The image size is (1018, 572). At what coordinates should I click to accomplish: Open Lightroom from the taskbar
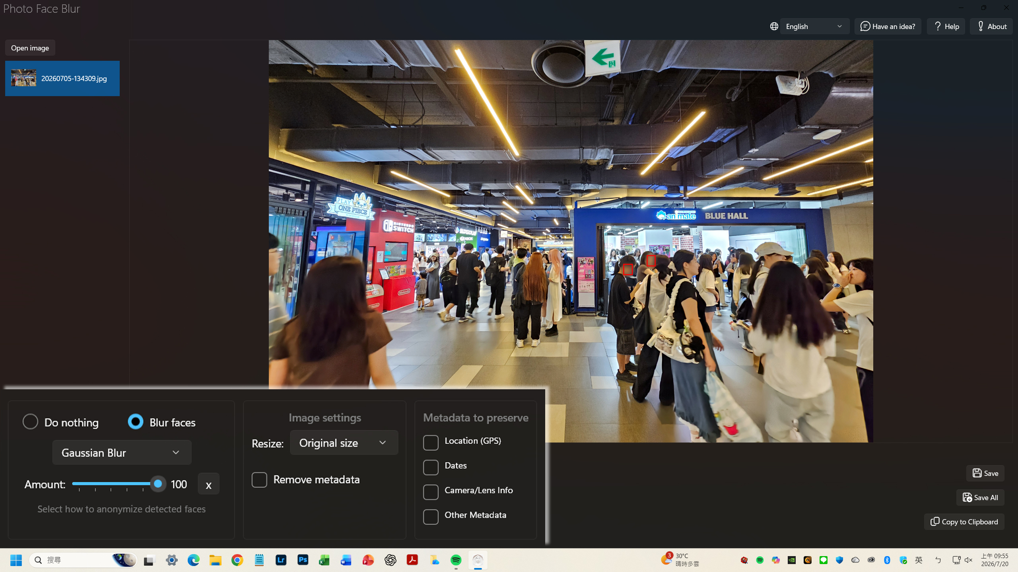point(281,560)
